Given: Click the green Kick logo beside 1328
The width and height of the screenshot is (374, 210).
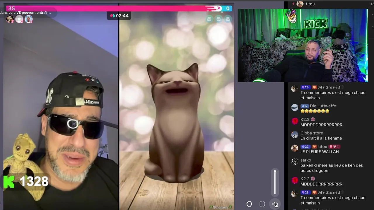Looking at the screenshot, I should pyautogui.click(x=9, y=181).
